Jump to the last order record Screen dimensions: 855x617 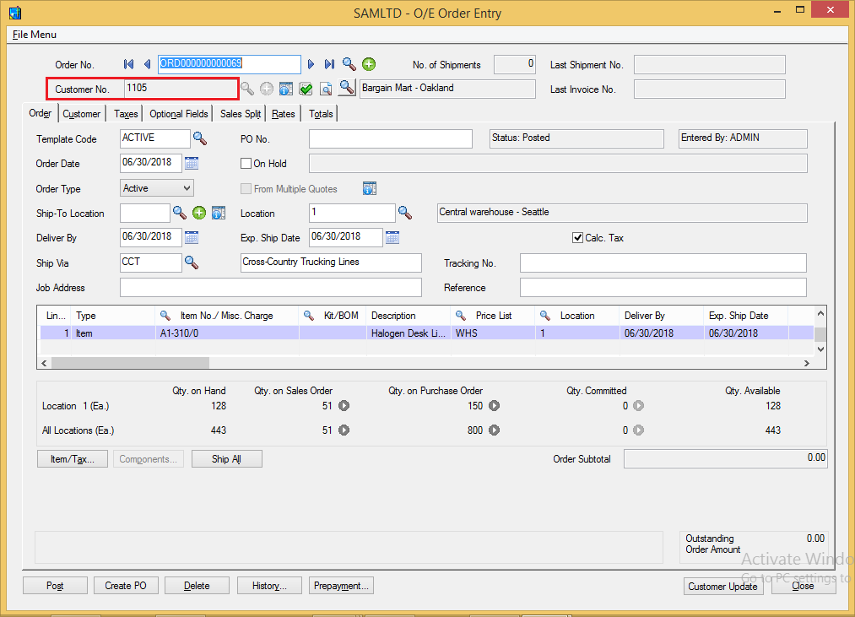coord(329,64)
